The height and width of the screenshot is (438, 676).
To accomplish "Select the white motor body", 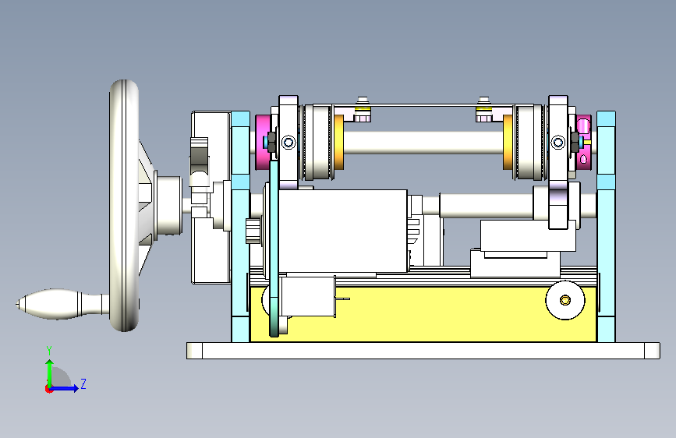I will pyautogui.click(x=343, y=231).
